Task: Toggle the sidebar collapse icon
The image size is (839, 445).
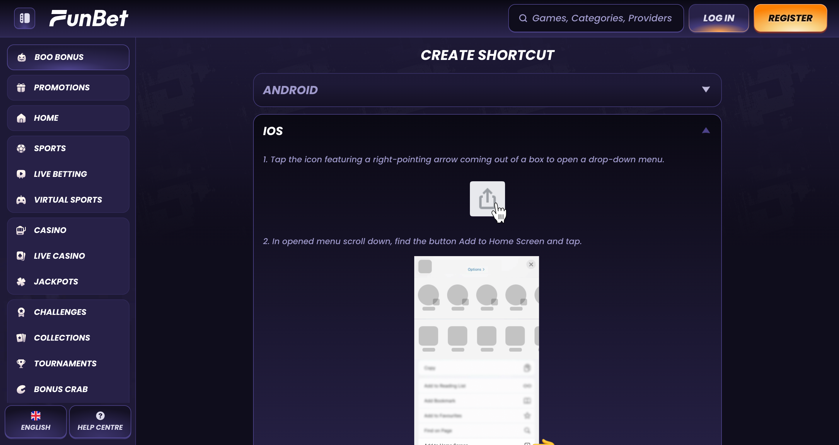Action: pyautogui.click(x=24, y=18)
